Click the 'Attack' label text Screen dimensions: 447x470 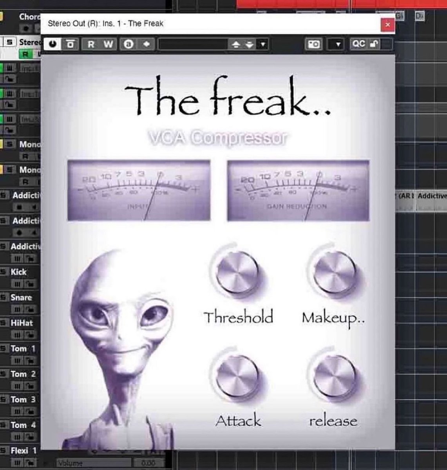tap(238, 421)
